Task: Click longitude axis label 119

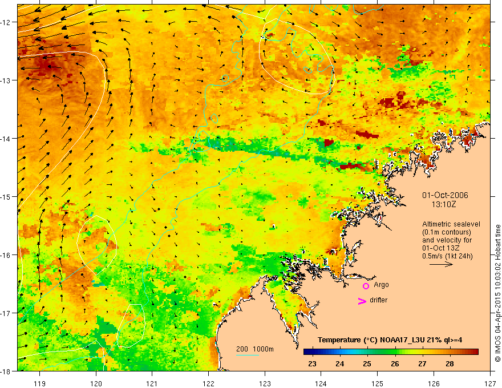Action: (40, 383)
